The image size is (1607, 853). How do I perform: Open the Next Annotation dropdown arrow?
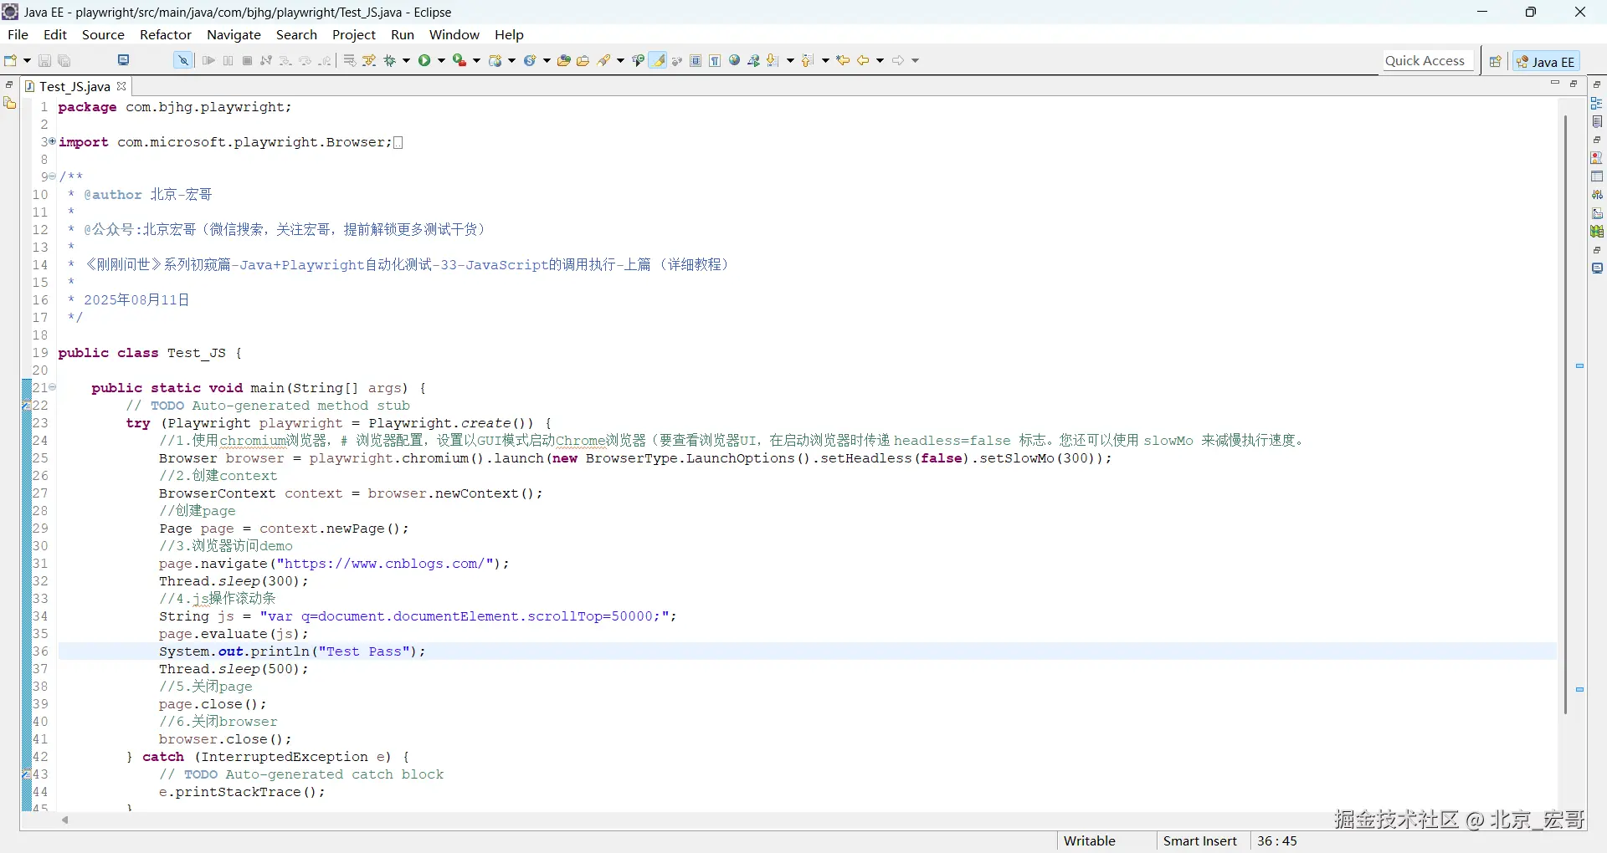pyautogui.click(x=790, y=60)
